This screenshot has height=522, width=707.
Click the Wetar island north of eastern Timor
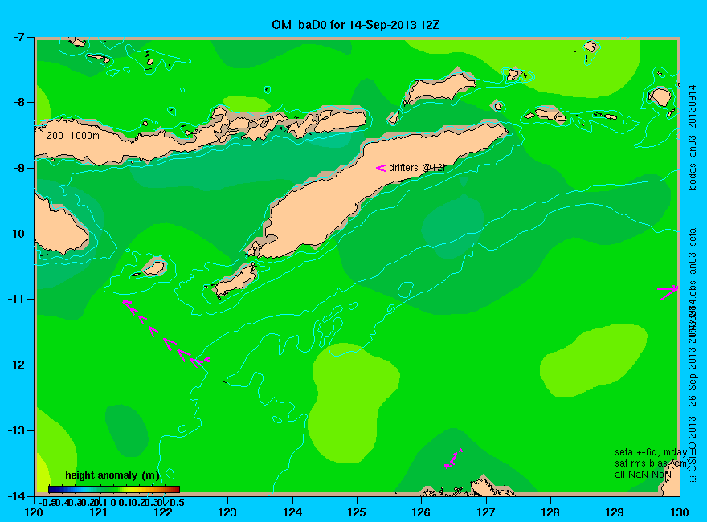[x=439, y=88]
